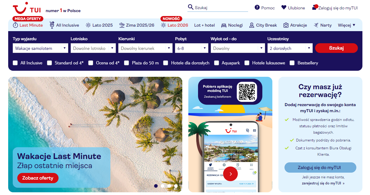Image resolution: width=370 pixels, height=195 pixels.
Task: Click the magnifying glass search icon
Action: coord(191,7)
